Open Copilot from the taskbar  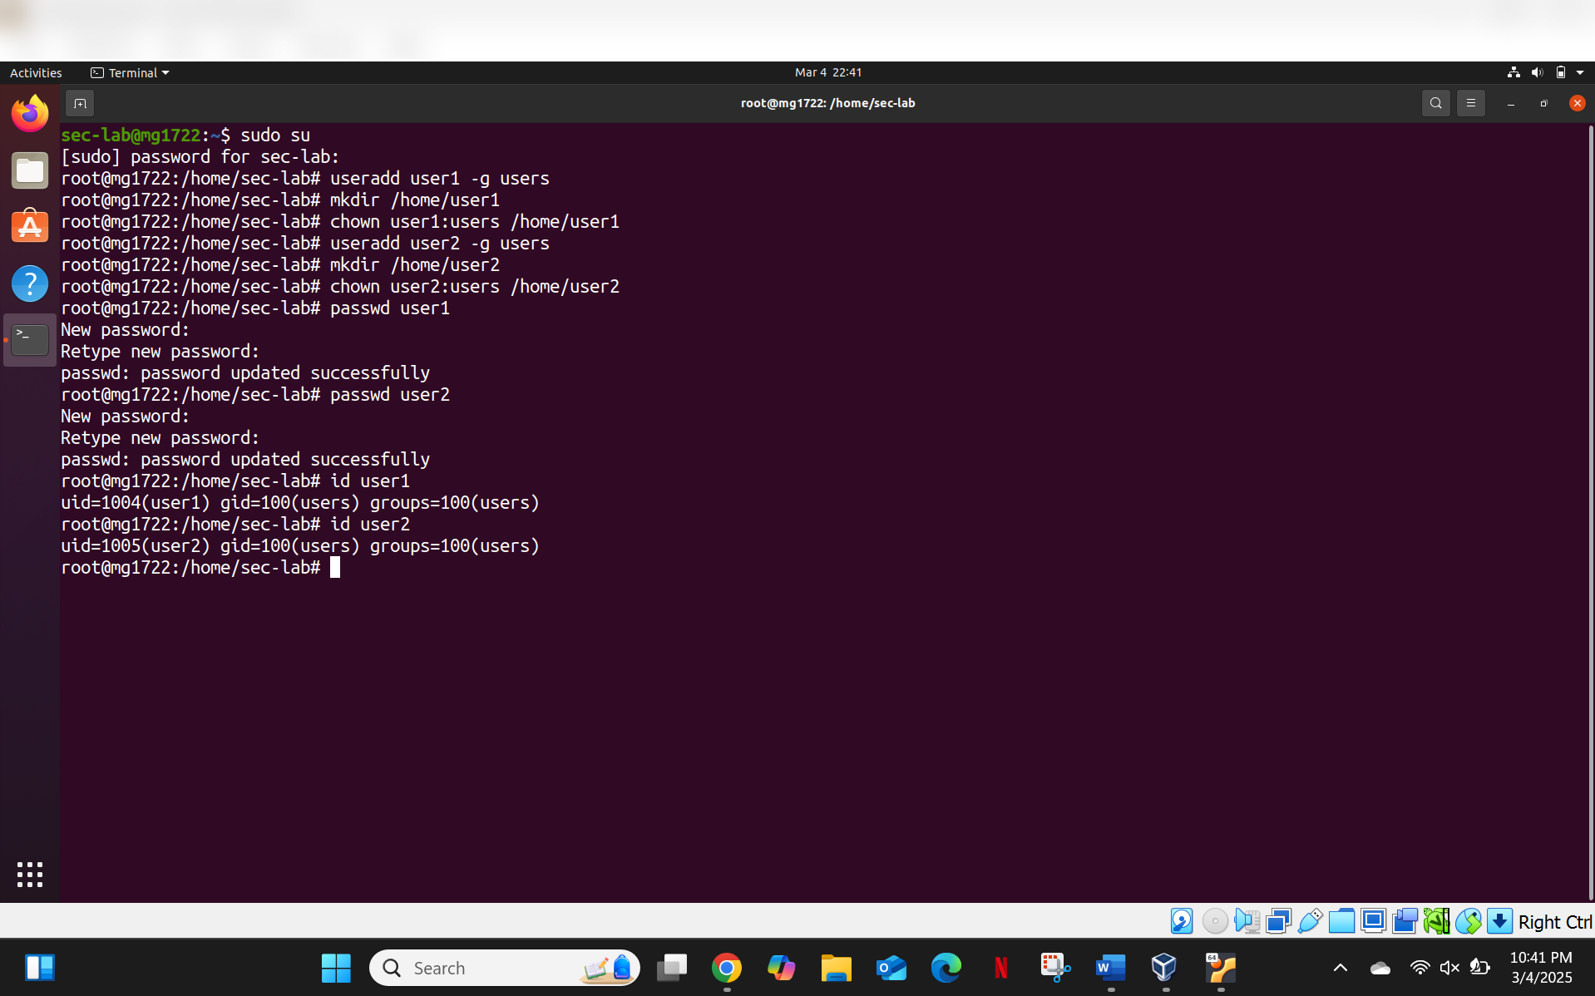coord(781,968)
